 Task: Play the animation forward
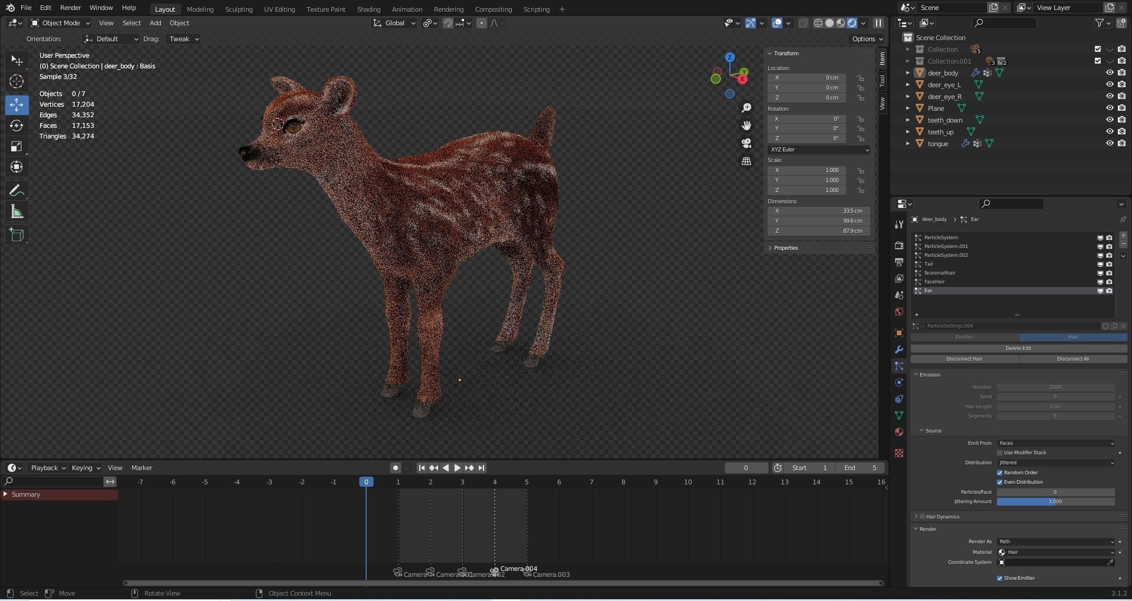click(x=457, y=468)
